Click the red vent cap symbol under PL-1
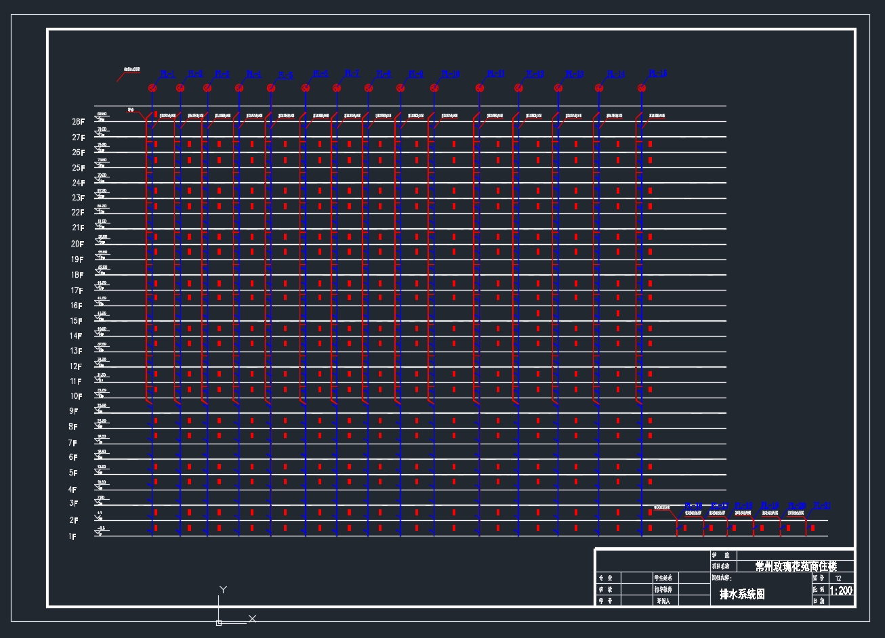 tap(153, 88)
